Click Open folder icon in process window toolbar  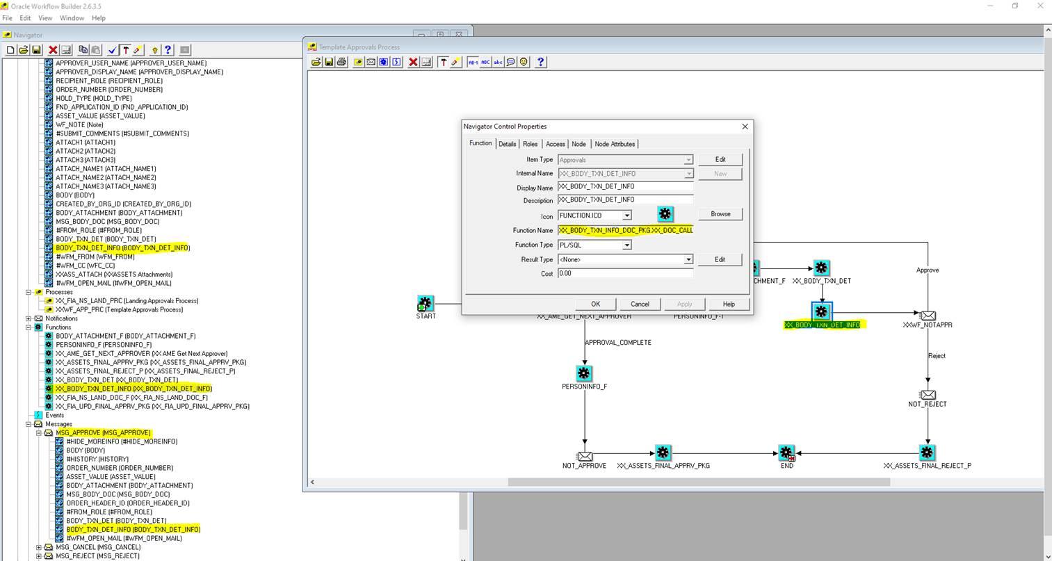316,62
